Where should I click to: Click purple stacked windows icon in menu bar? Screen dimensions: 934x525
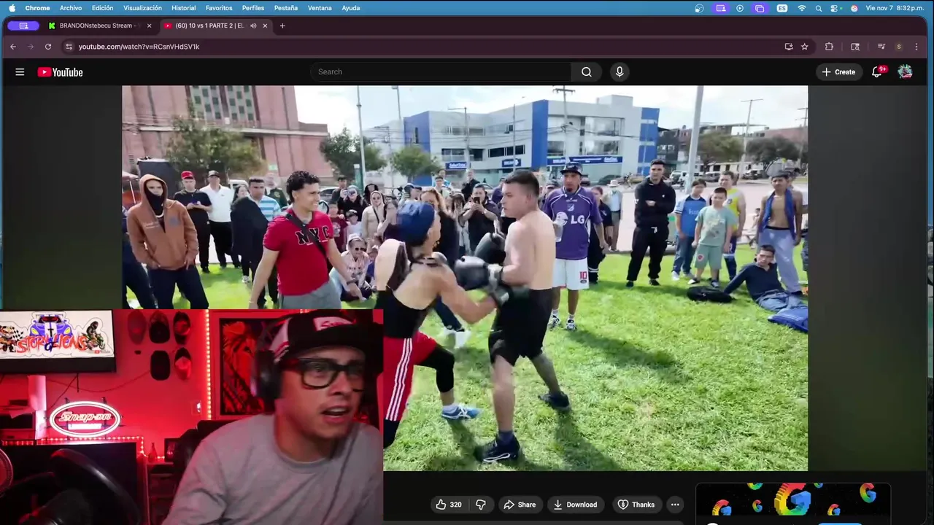(760, 8)
